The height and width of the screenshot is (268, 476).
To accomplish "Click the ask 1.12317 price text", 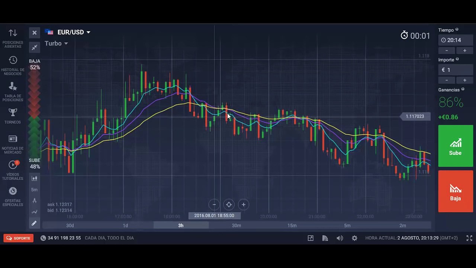I will tap(59, 204).
